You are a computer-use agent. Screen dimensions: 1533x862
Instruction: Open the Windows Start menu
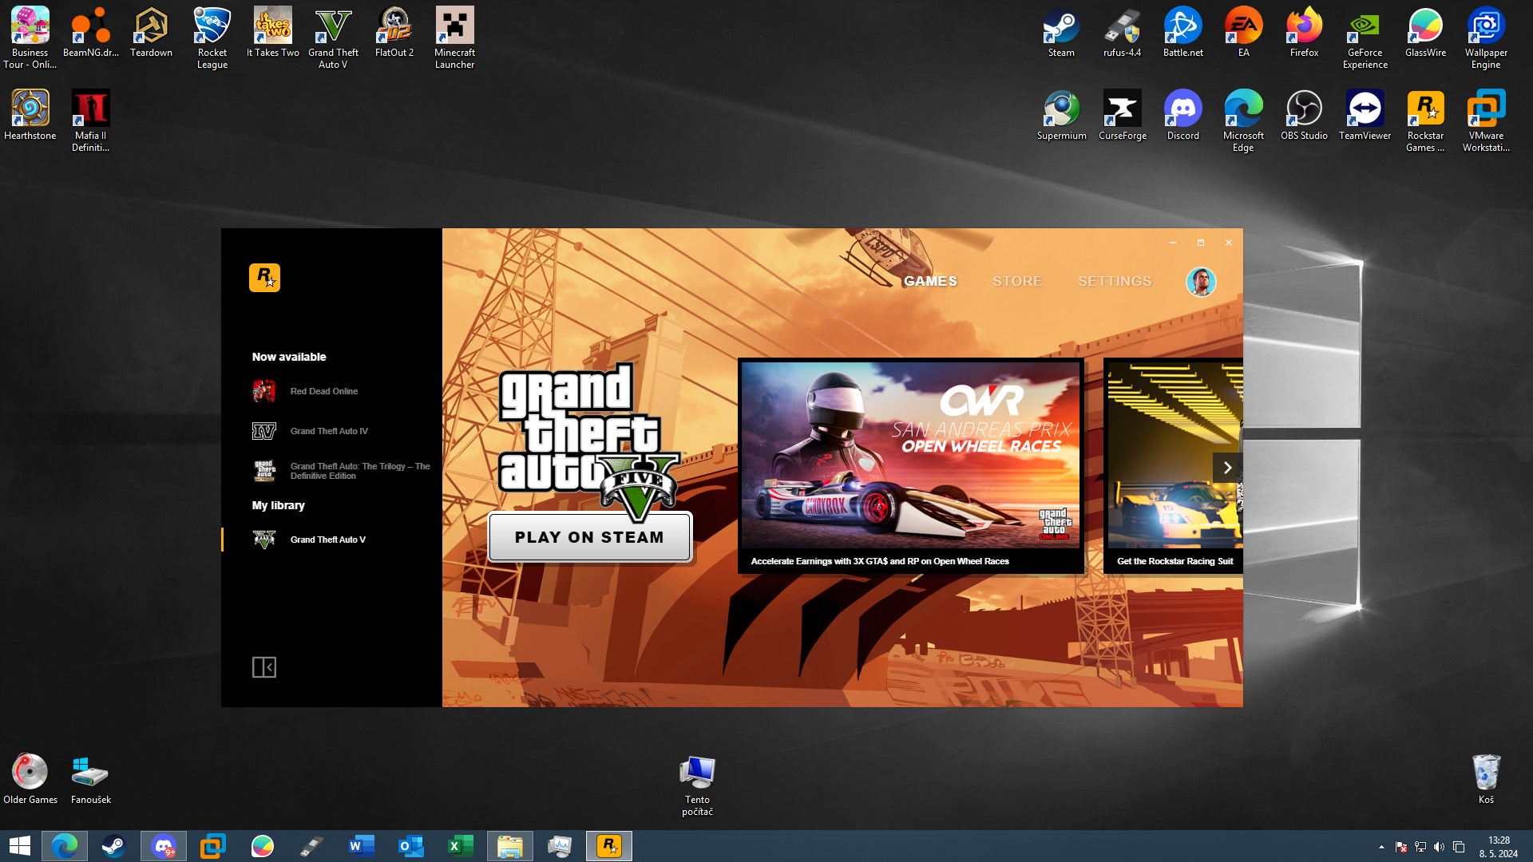click(19, 846)
